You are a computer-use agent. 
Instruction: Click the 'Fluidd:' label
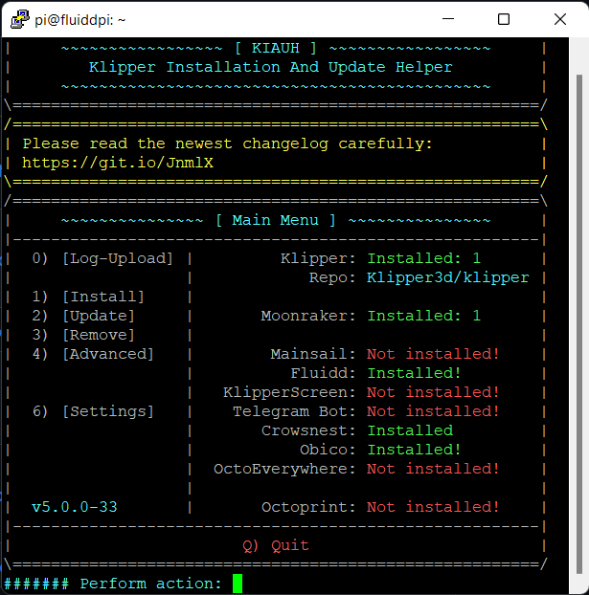(x=323, y=373)
